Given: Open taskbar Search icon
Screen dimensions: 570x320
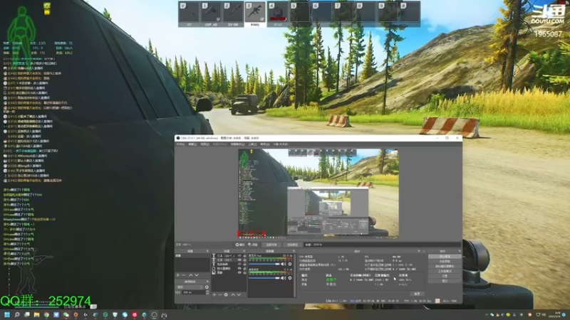Looking at the screenshot, I should [16, 314].
